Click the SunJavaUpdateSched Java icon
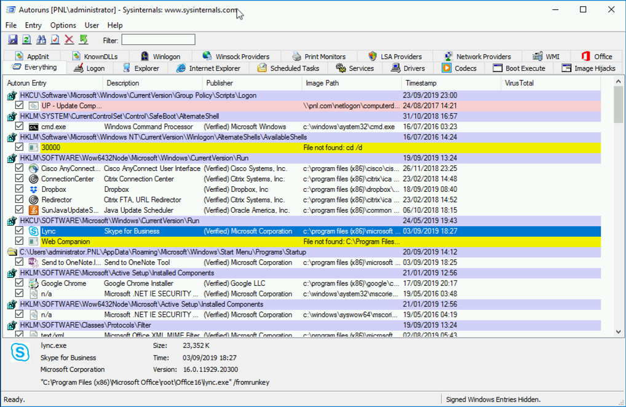The image size is (626, 407). (34, 210)
